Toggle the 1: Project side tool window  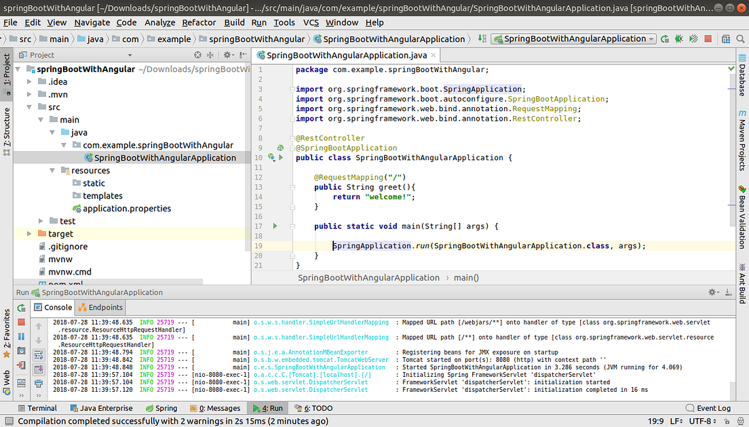7,73
